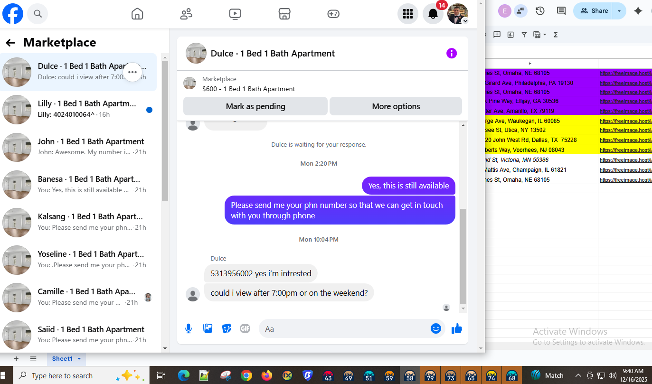Click the More options button
652x384 pixels.
(396, 106)
